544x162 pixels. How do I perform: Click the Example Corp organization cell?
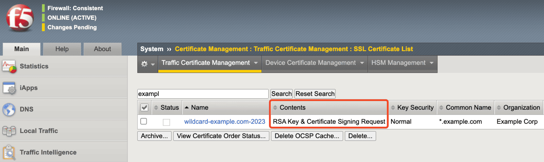tap(517, 122)
